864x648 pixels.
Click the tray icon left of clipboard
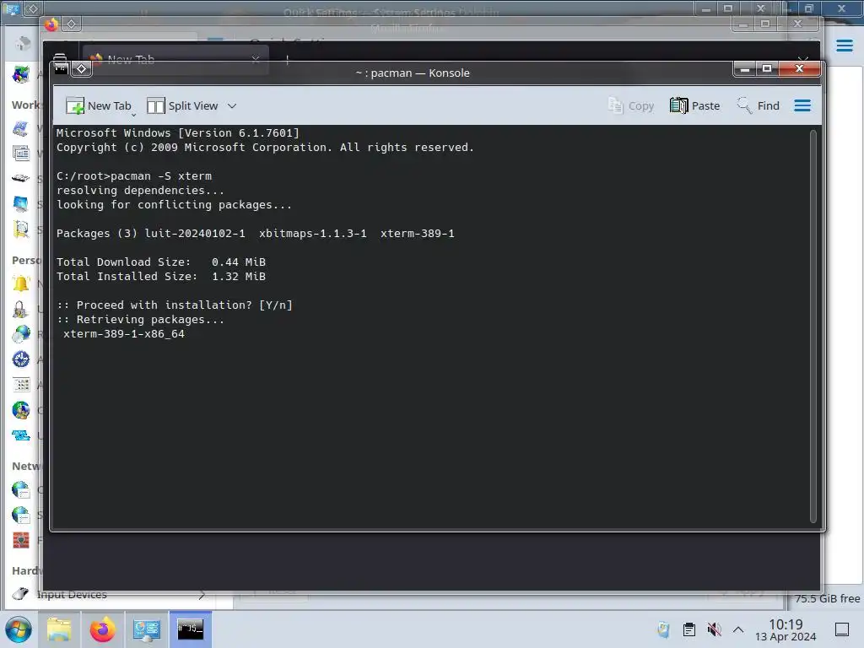point(663,629)
